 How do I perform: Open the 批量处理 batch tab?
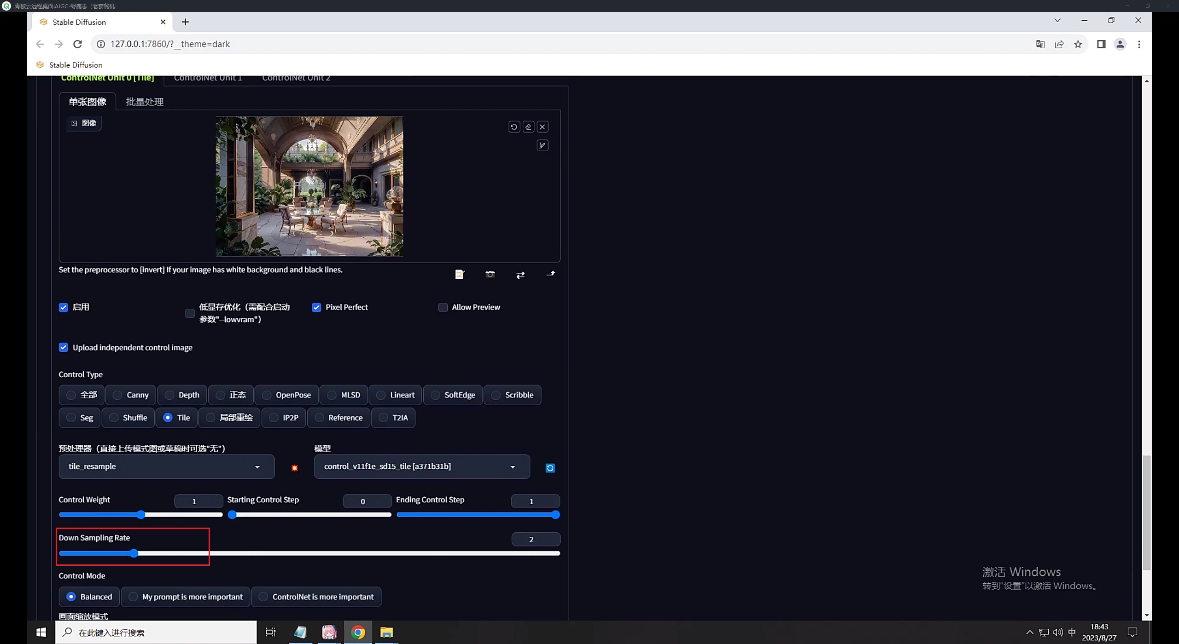tap(145, 102)
